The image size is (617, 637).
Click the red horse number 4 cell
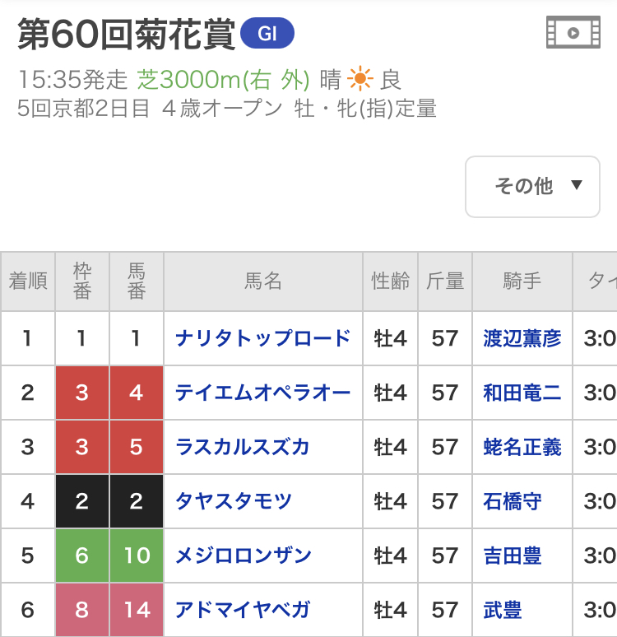[x=137, y=393]
